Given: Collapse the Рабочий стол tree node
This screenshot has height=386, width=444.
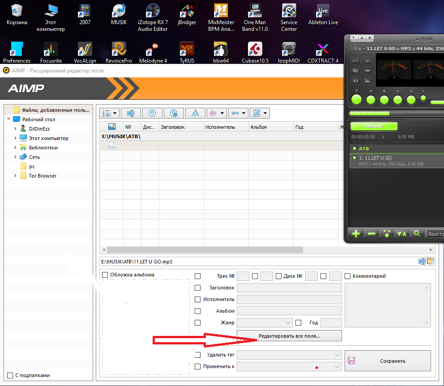Looking at the screenshot, I should coord(9,119).
